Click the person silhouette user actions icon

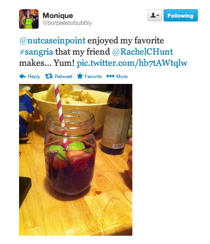pos(153,16)
